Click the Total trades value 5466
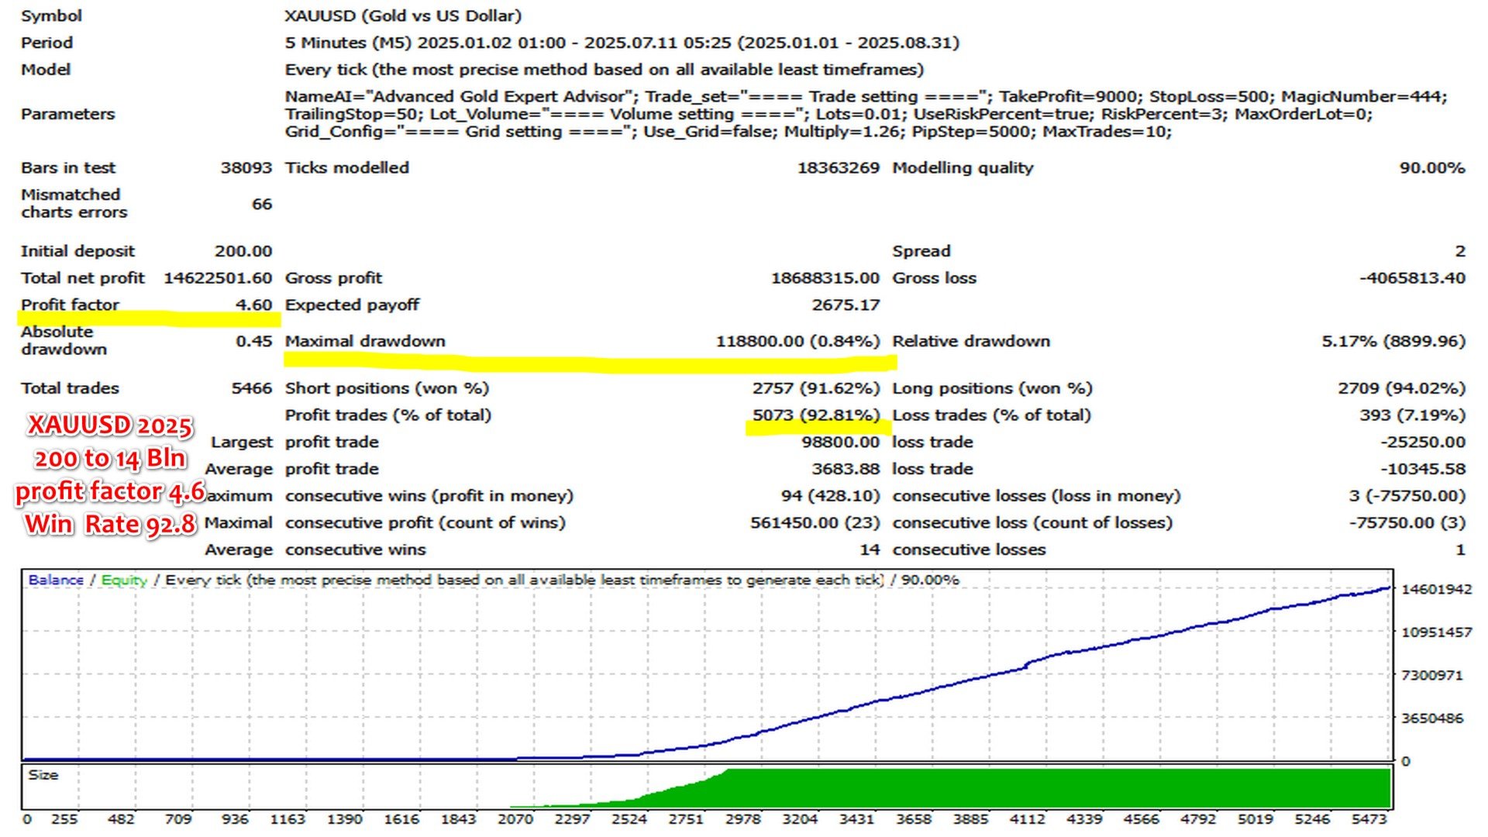 coord(251,388)
